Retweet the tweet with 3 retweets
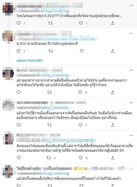The height and width of the screenshot is (187, 137). coord(49,158)
